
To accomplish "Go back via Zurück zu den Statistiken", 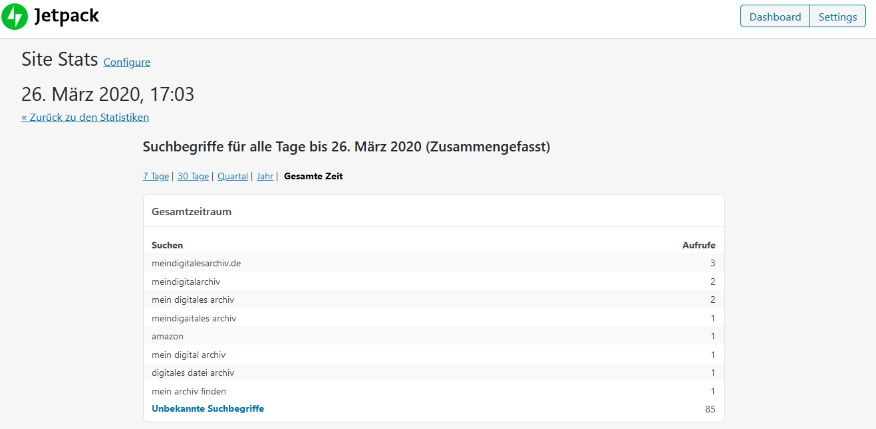I will [x=85, y=118].
